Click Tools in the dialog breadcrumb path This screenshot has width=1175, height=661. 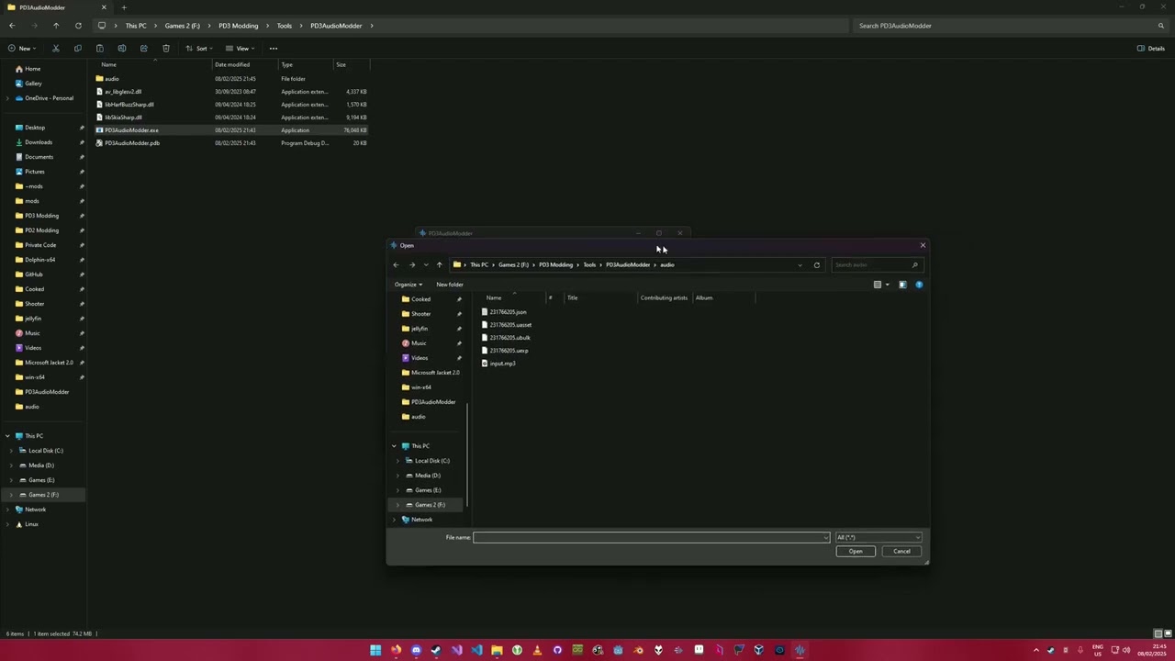[589, 264]
